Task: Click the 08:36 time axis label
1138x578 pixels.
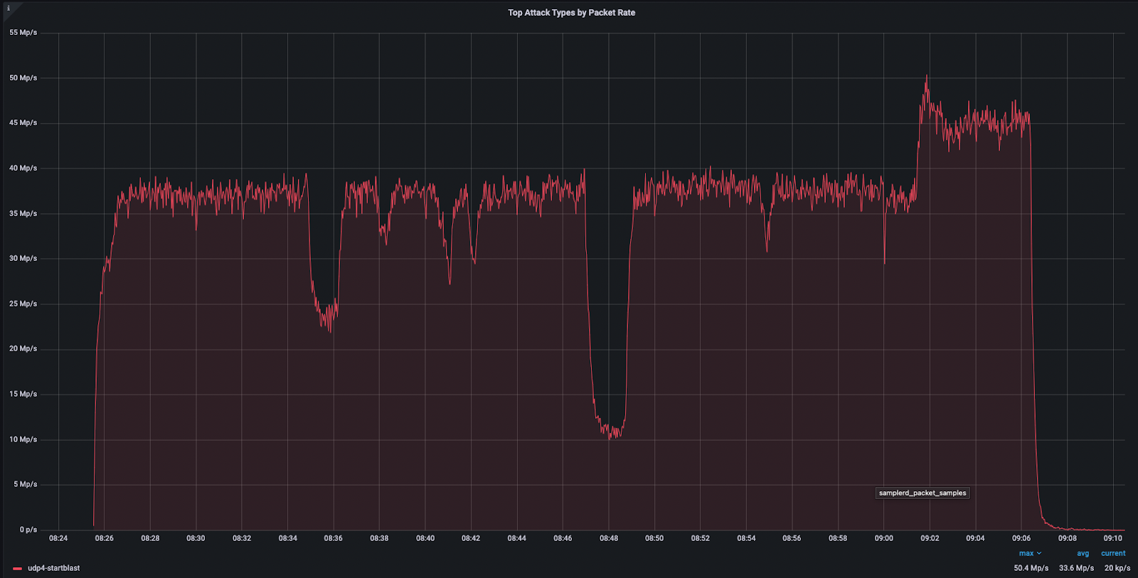Action: [333, 538]
